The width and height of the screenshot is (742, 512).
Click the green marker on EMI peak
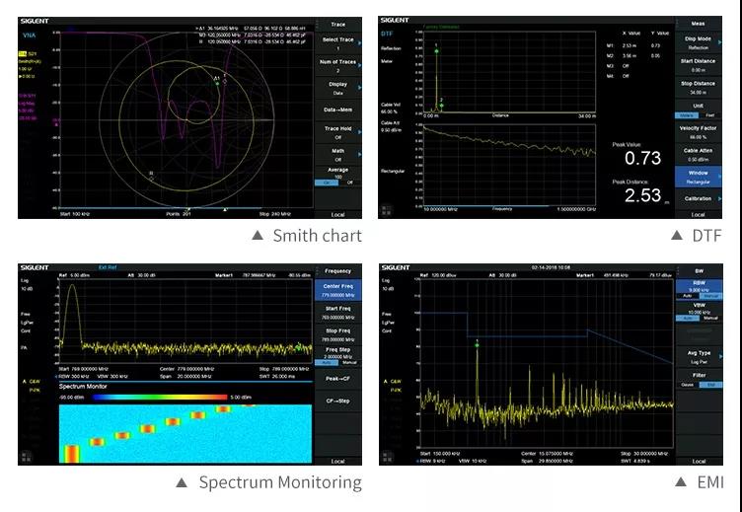477,343
